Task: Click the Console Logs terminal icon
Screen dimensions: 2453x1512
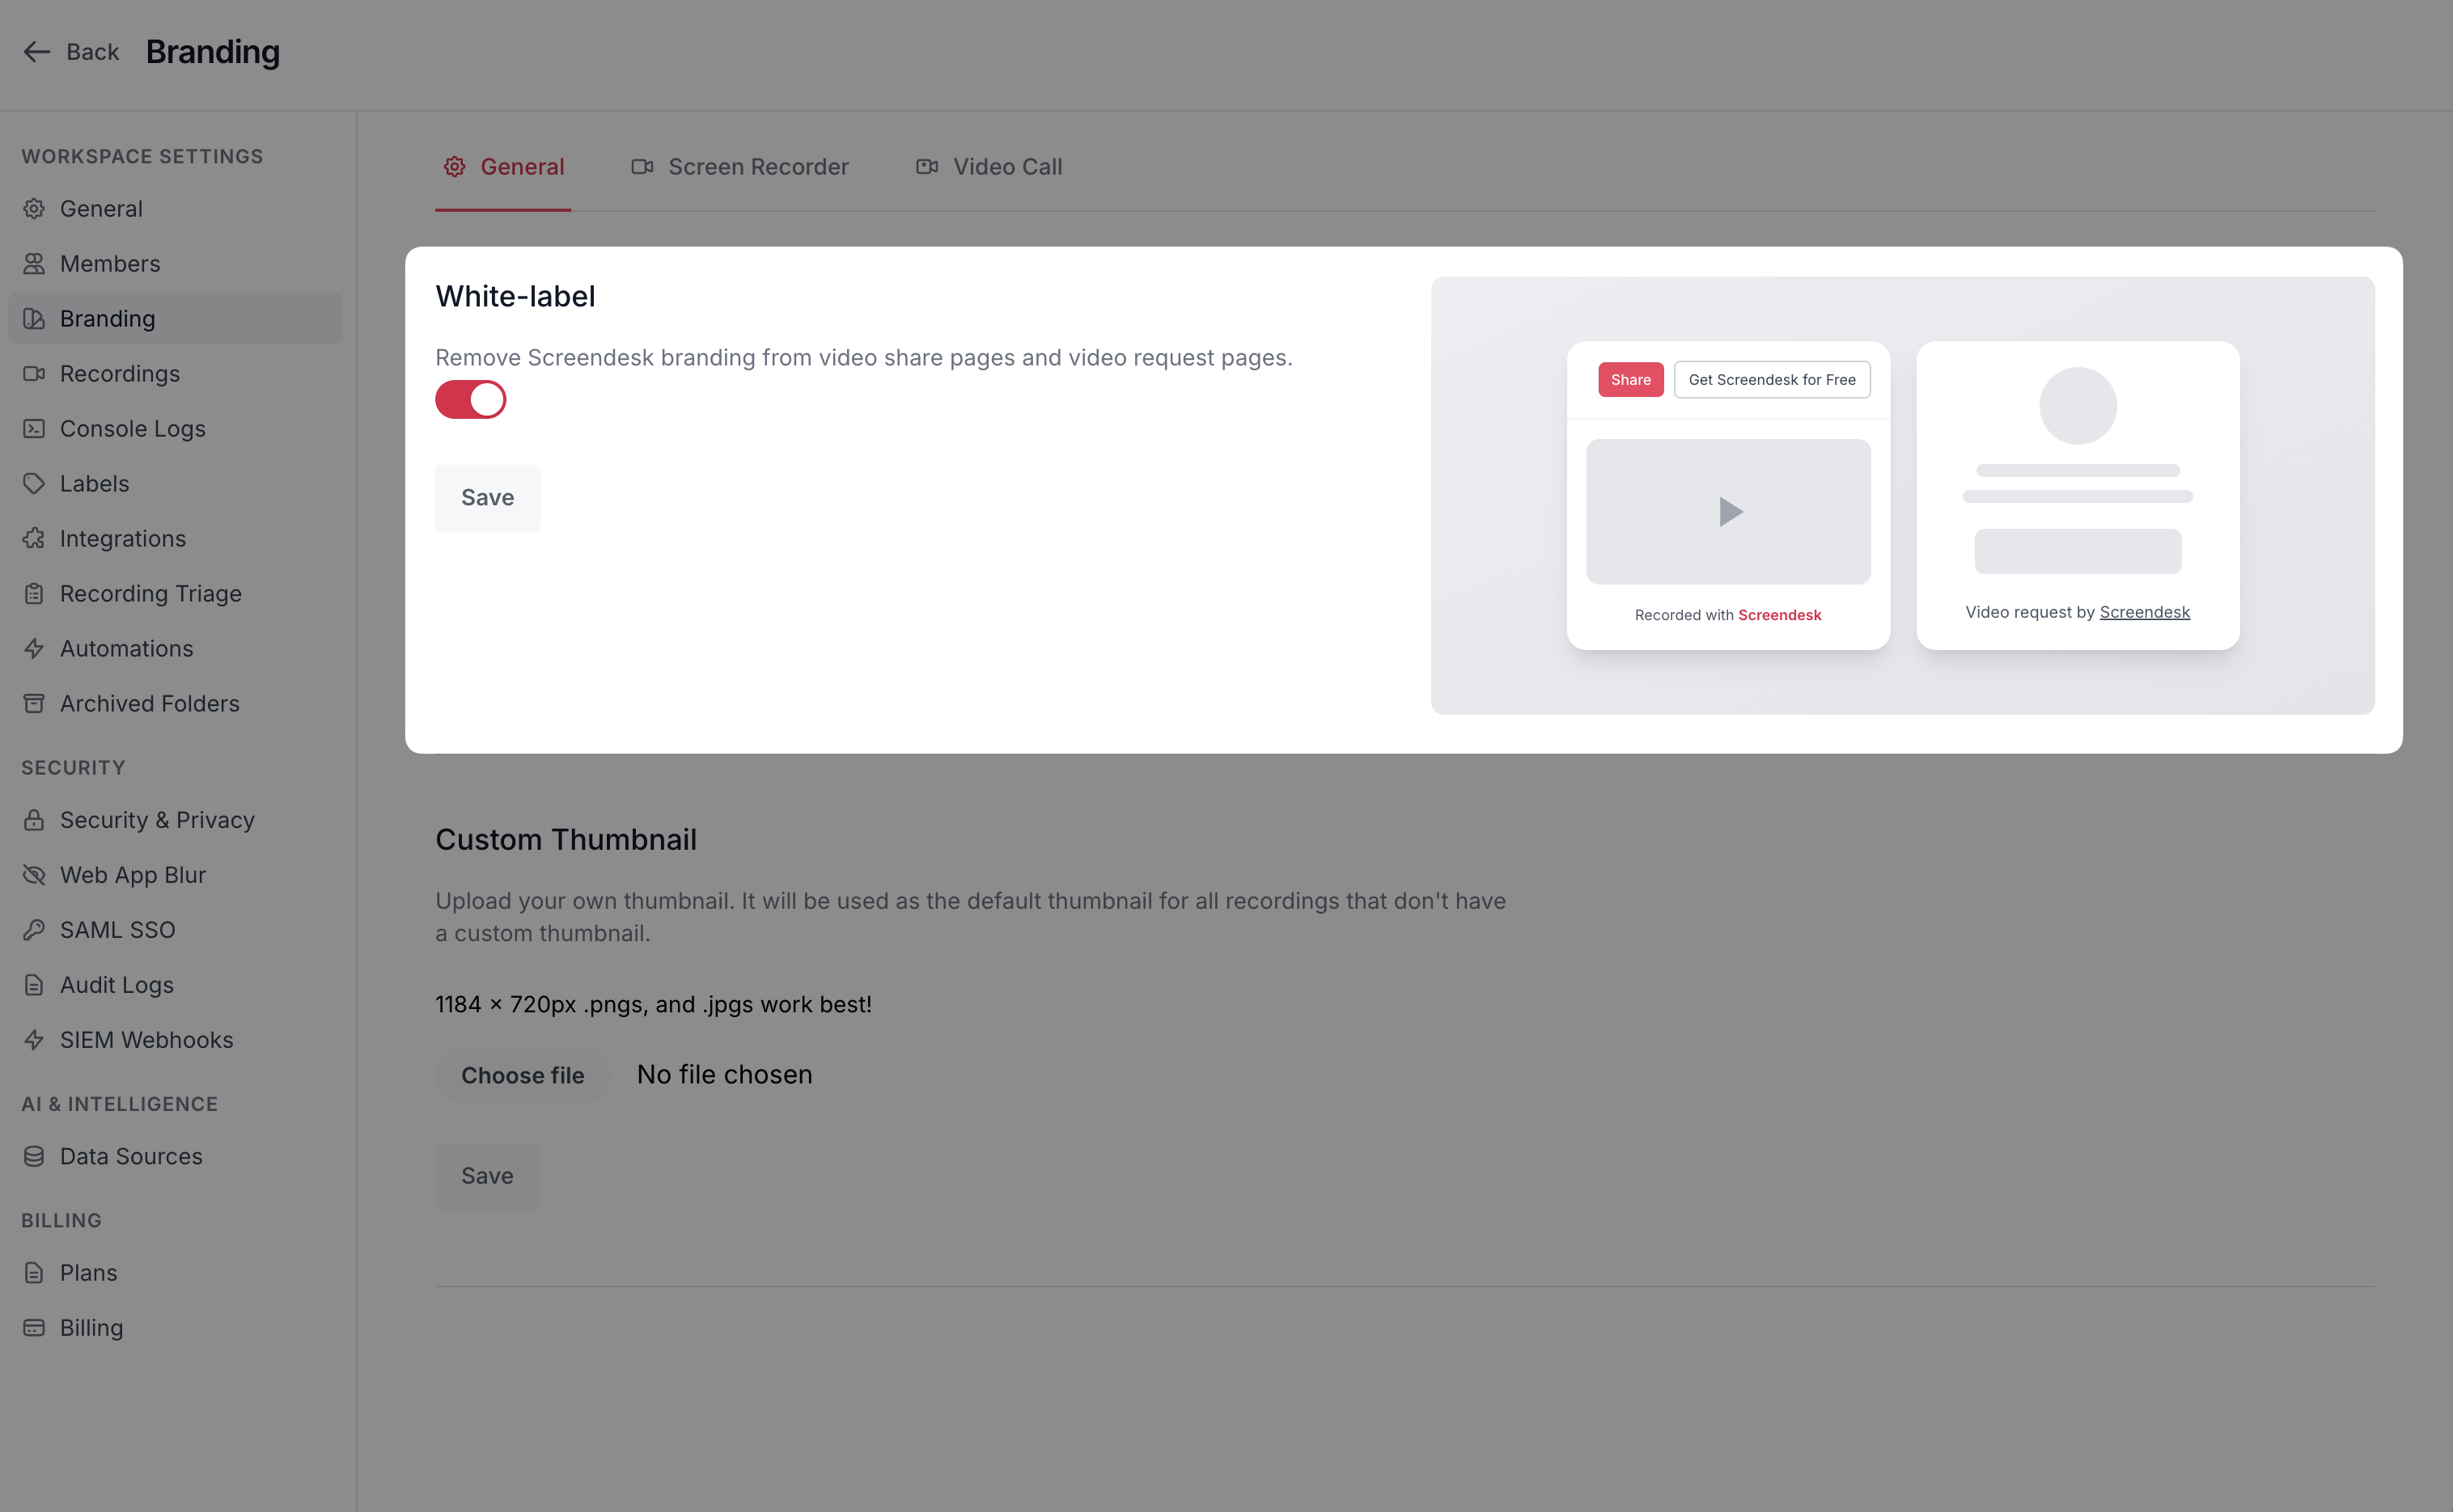Action: 34,429
